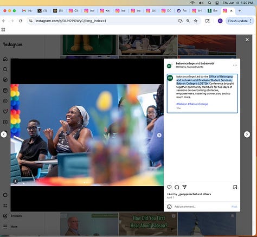
Task: Open emoji picker in comment box
Action: pyautogui.click(x=169, y=207)
